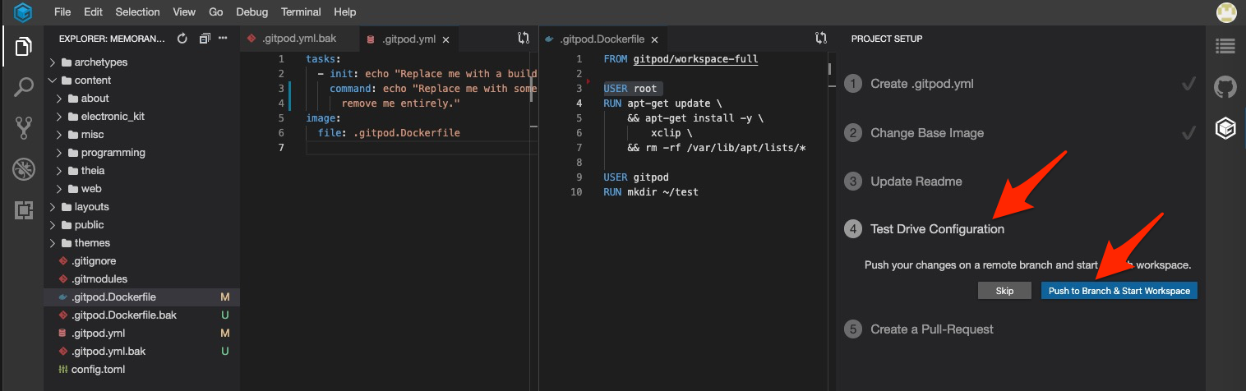Screen dimensions: 1246x391
Task: Switch to the .gitpod.yml.bak tab
Action: pos(300,39)
